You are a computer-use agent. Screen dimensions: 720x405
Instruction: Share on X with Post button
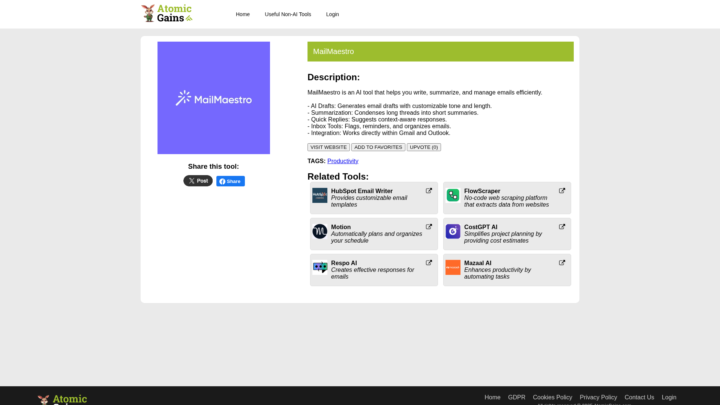pyautogui.click(x=198, y=181)
